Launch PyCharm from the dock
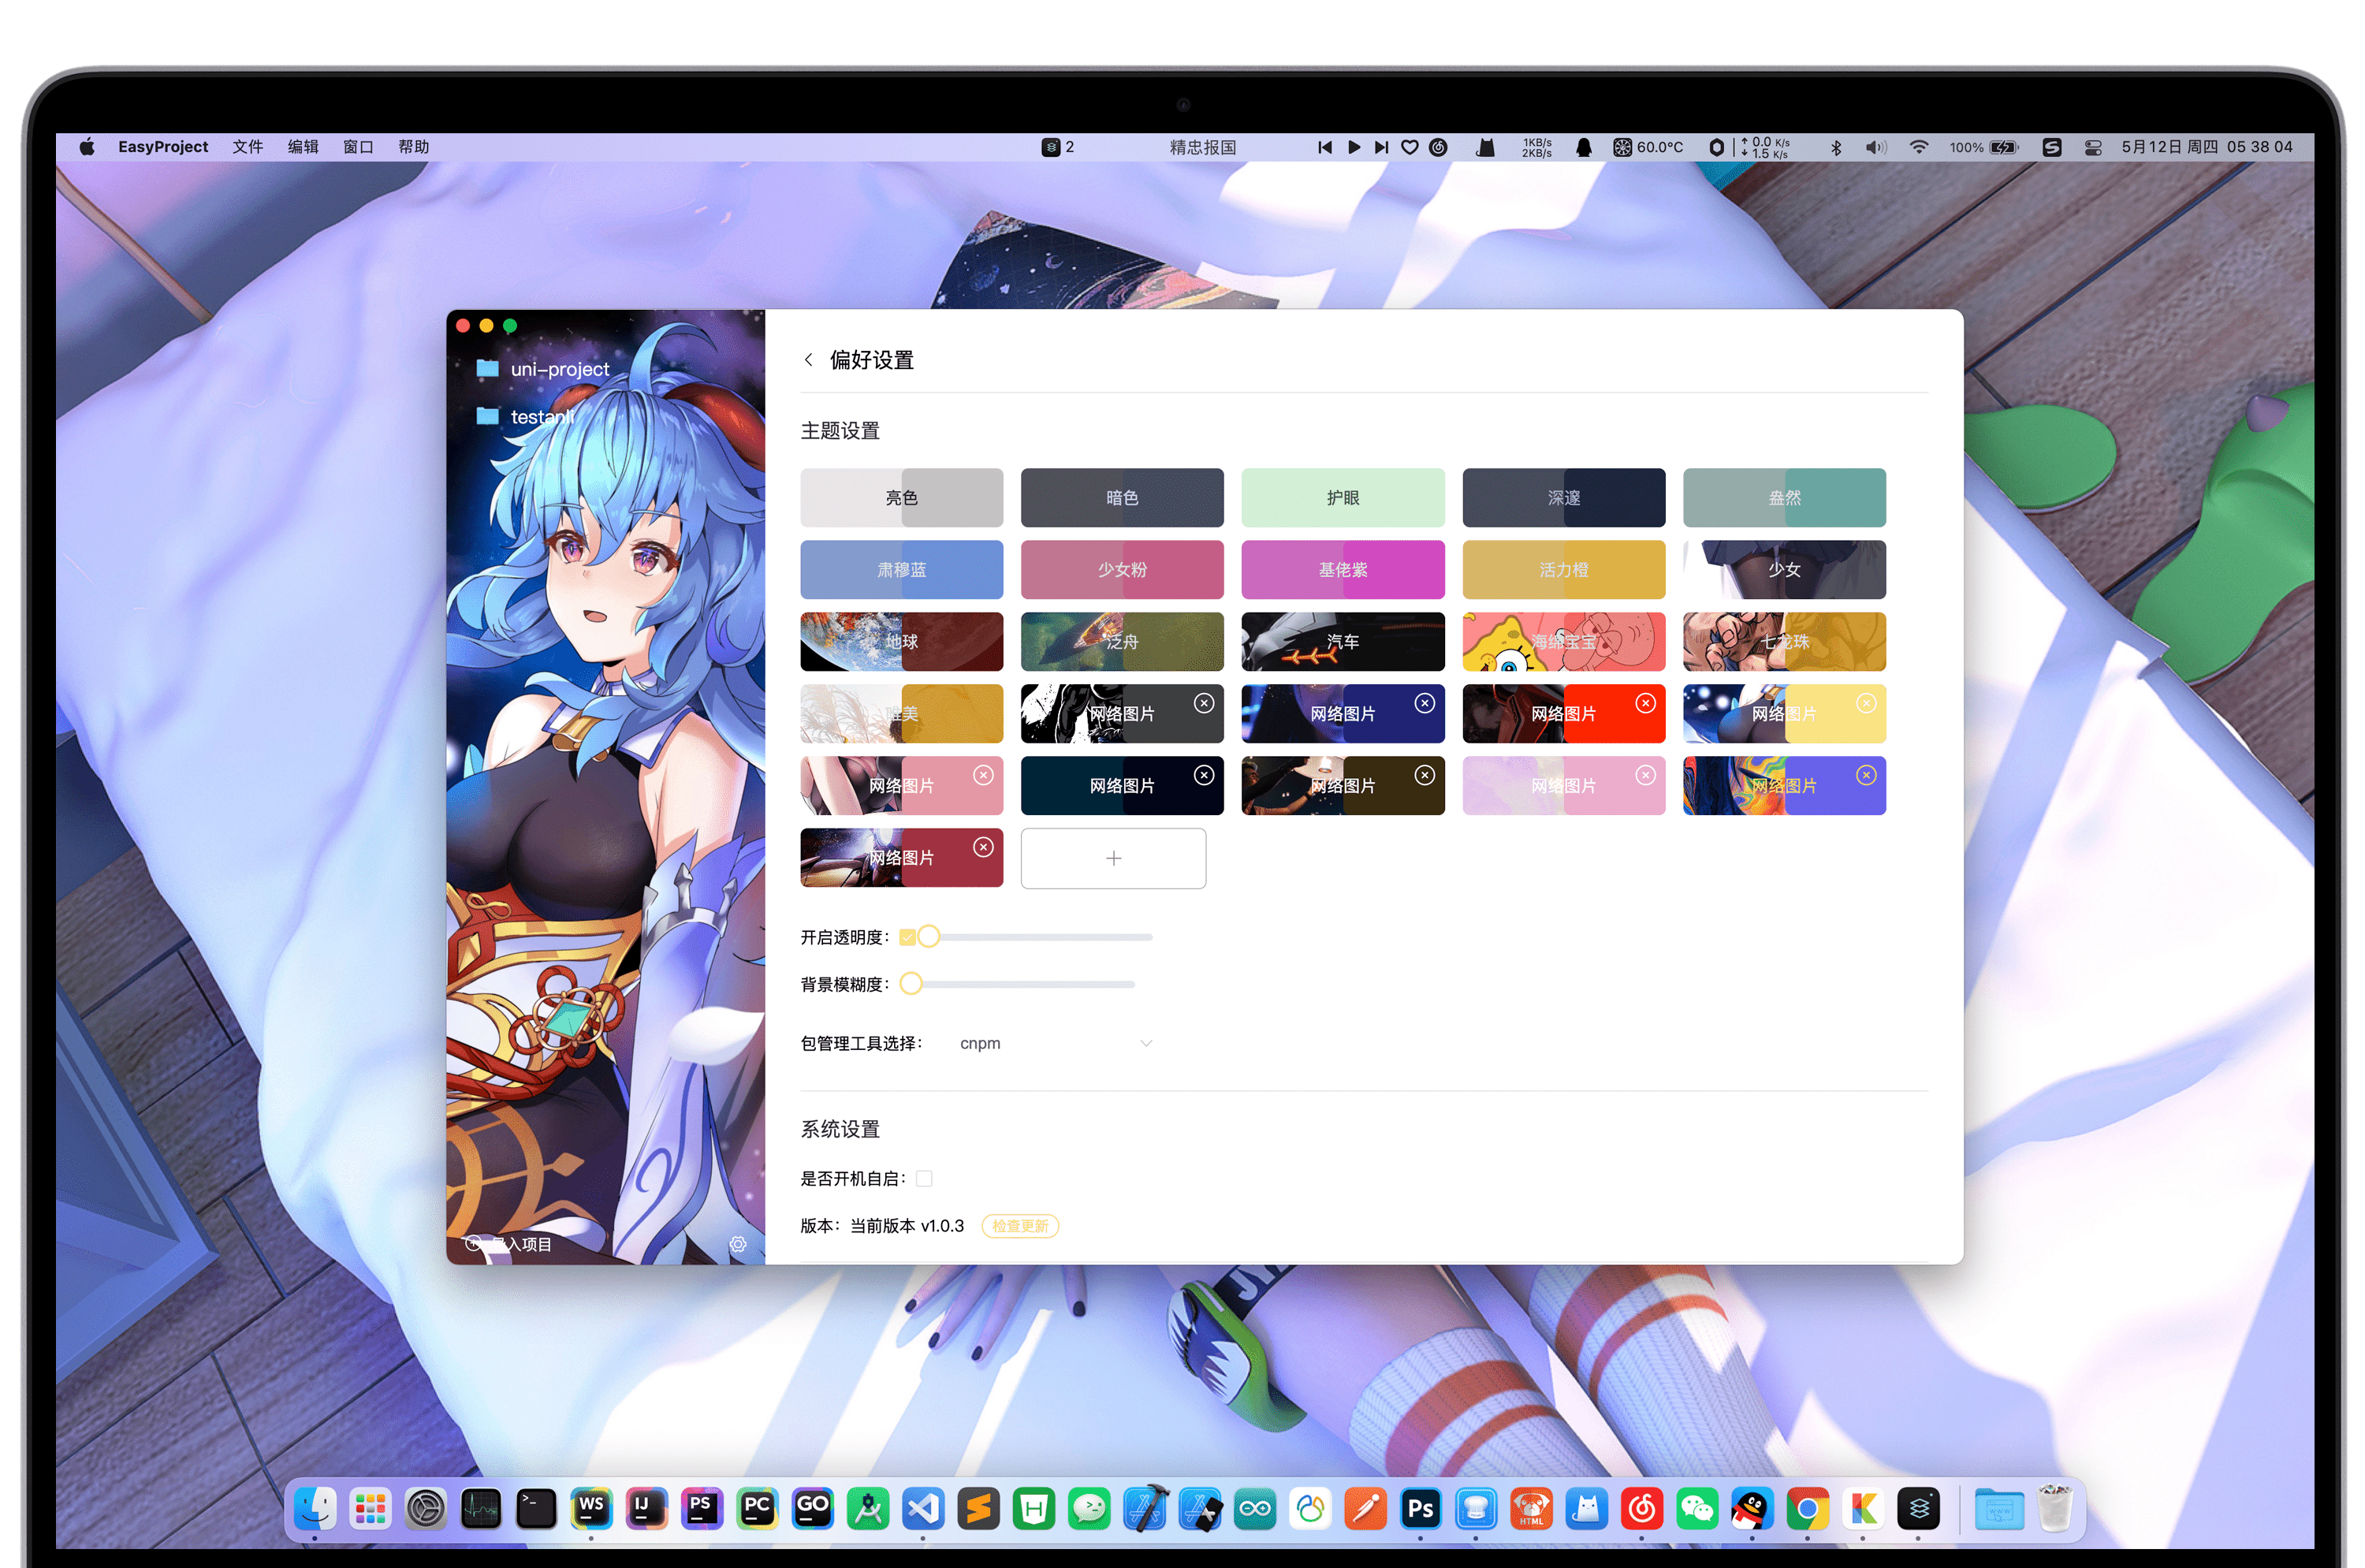Screen dimensions: 2365x1568 757,1508
